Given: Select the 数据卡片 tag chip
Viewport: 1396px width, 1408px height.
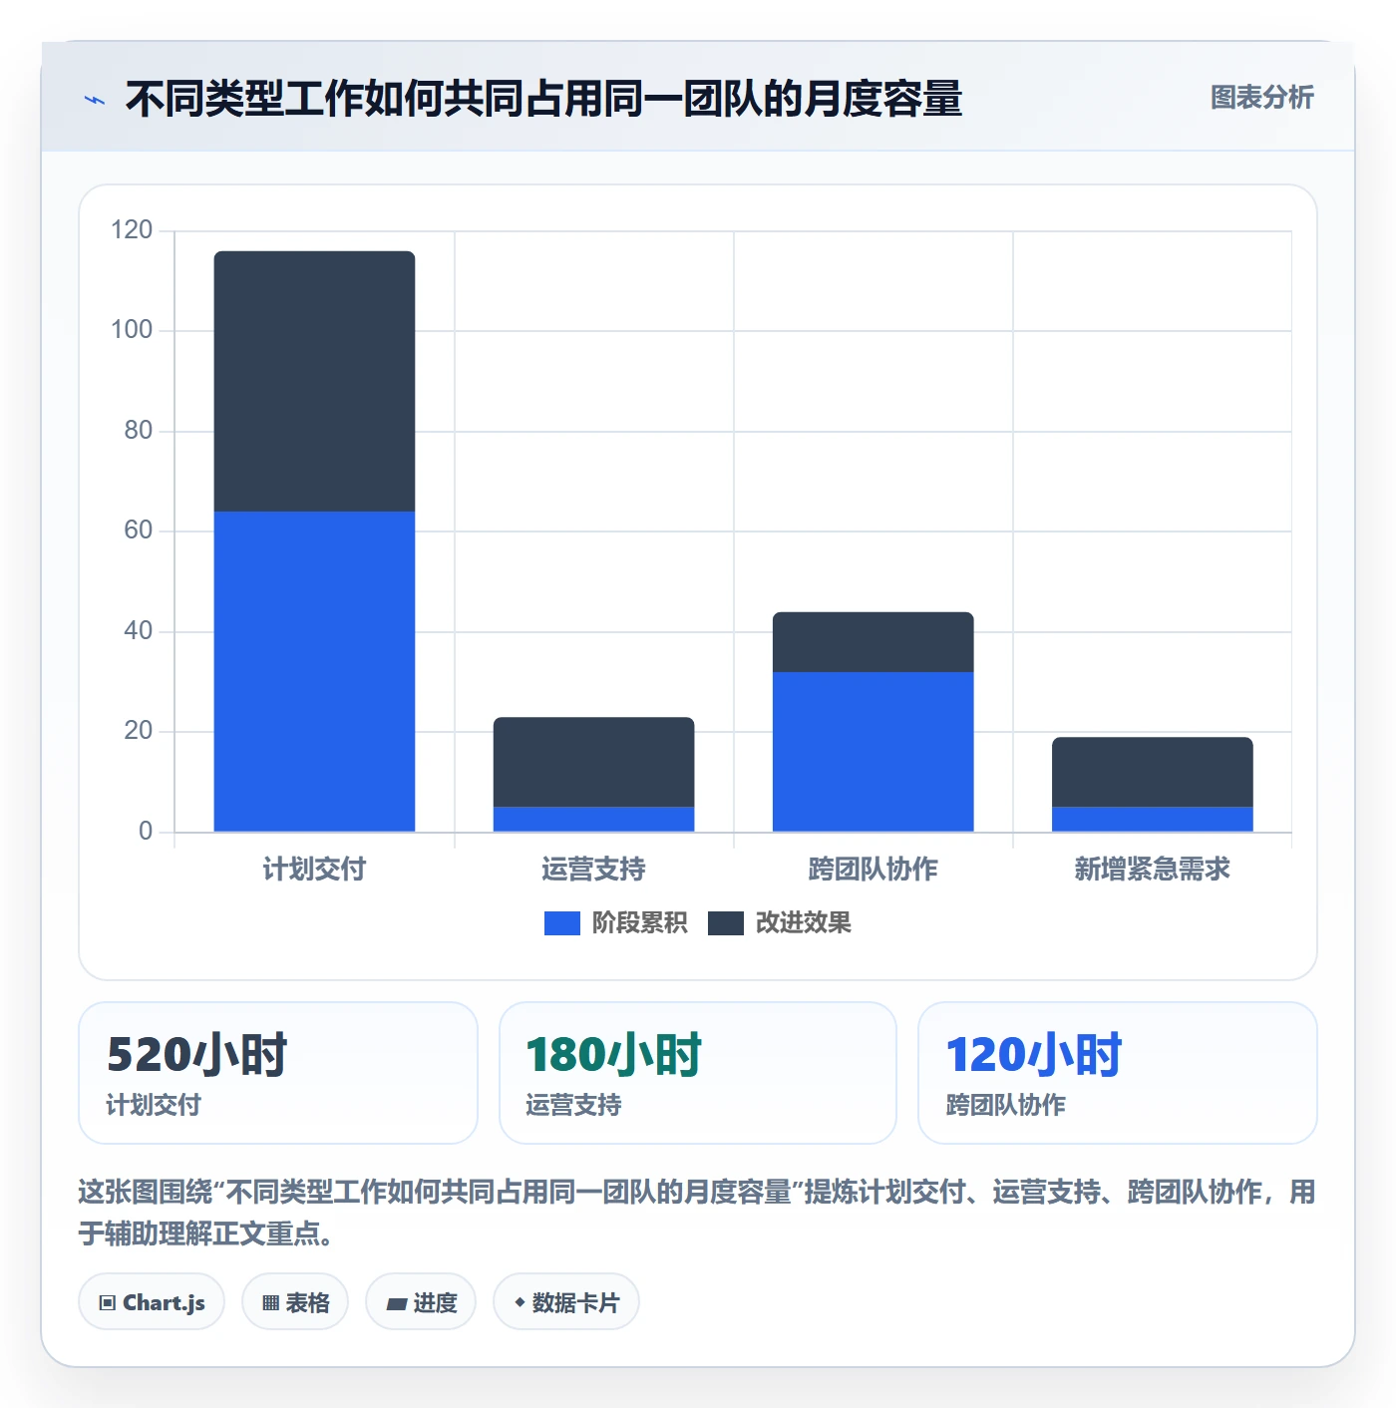Looking at the screenshot, I should [566, 1302].
